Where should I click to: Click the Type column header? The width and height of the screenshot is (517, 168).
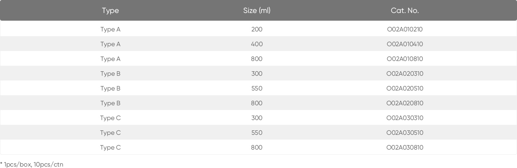(110, 11)
